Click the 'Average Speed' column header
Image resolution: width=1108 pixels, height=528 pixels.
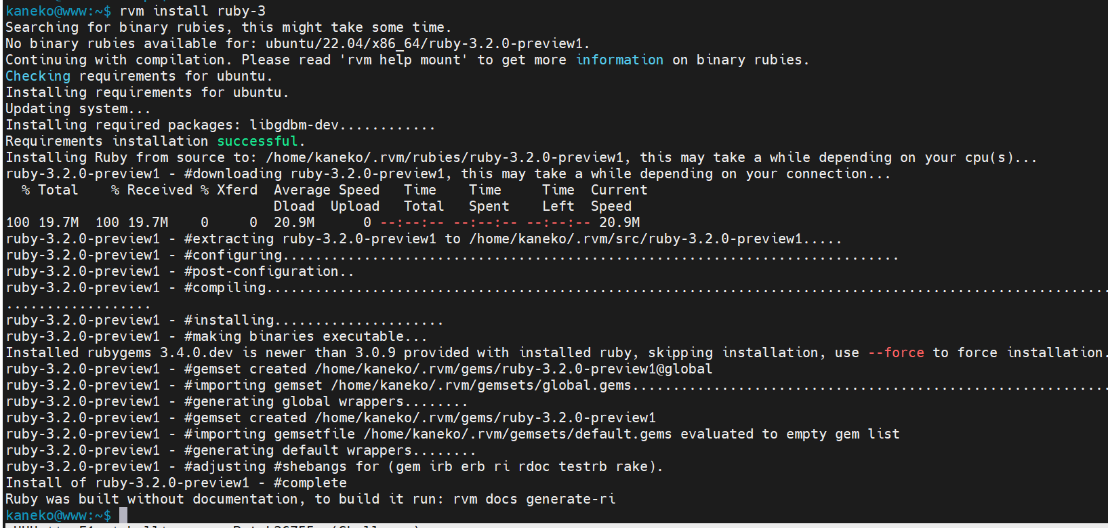point(327,190)
